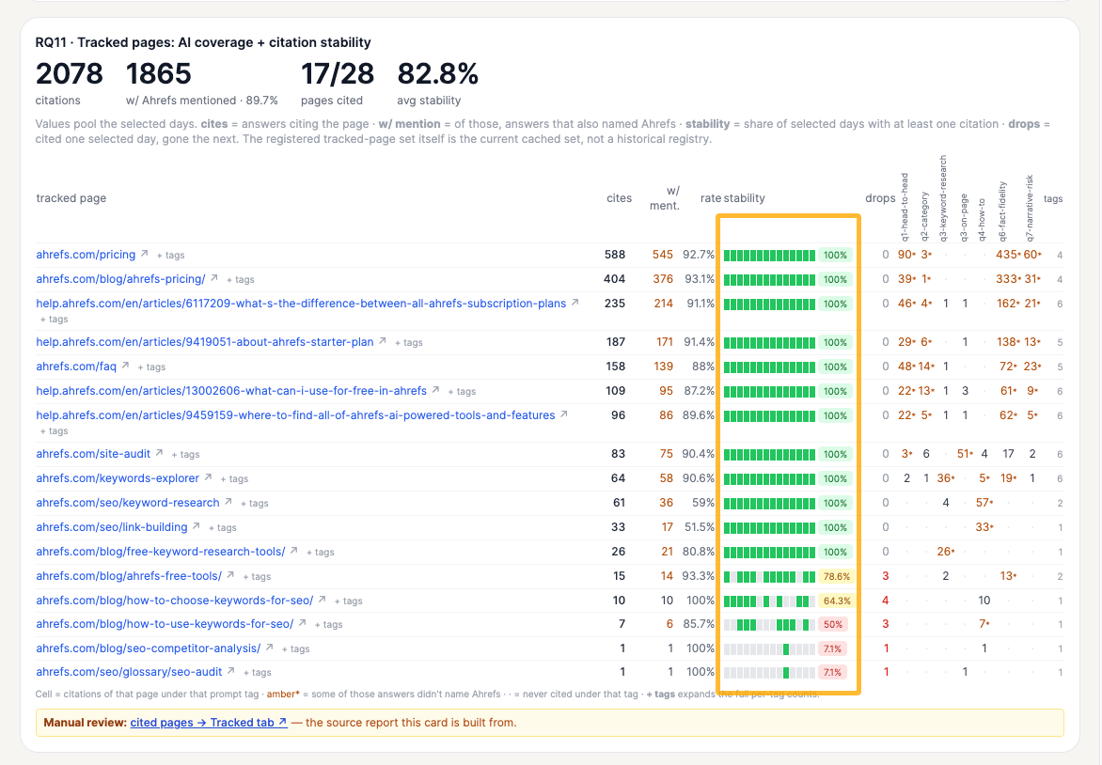Open external link icon beside ahrefs.com/site-audit
Screen dimensions: 1102x765
pos(159,453)
